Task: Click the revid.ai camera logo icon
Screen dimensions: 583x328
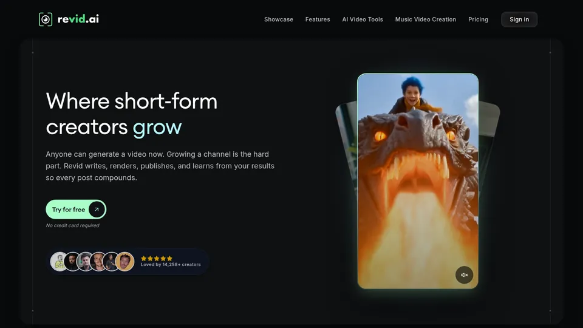Action: tap(46, 19)
